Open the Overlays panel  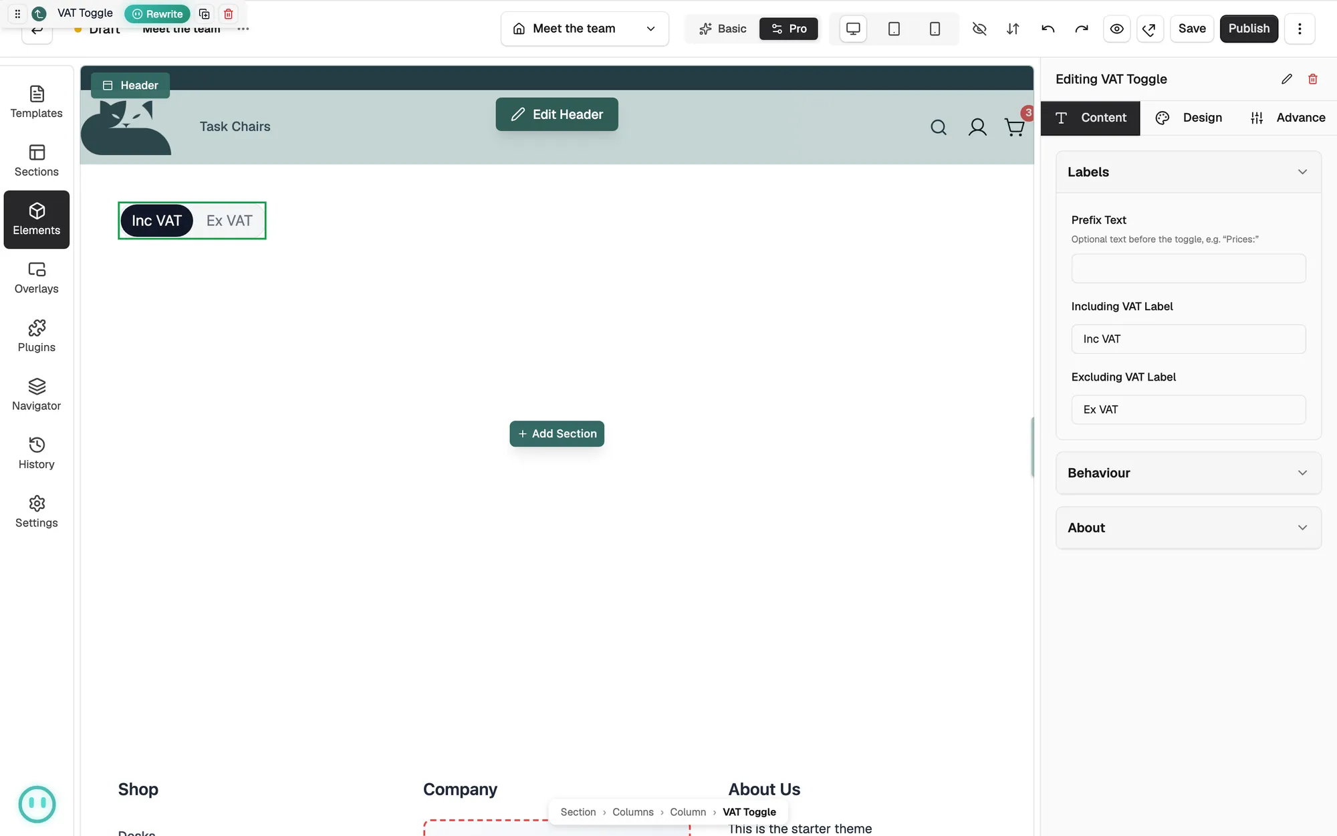pyautogui.click(x=37, y=278)
